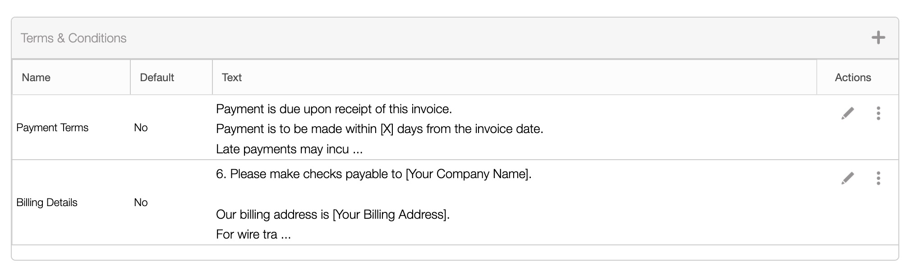This screenshot has height=276, width=911.
Task: Select the "Our billing address" text line
Action: [x=332, y=214]
